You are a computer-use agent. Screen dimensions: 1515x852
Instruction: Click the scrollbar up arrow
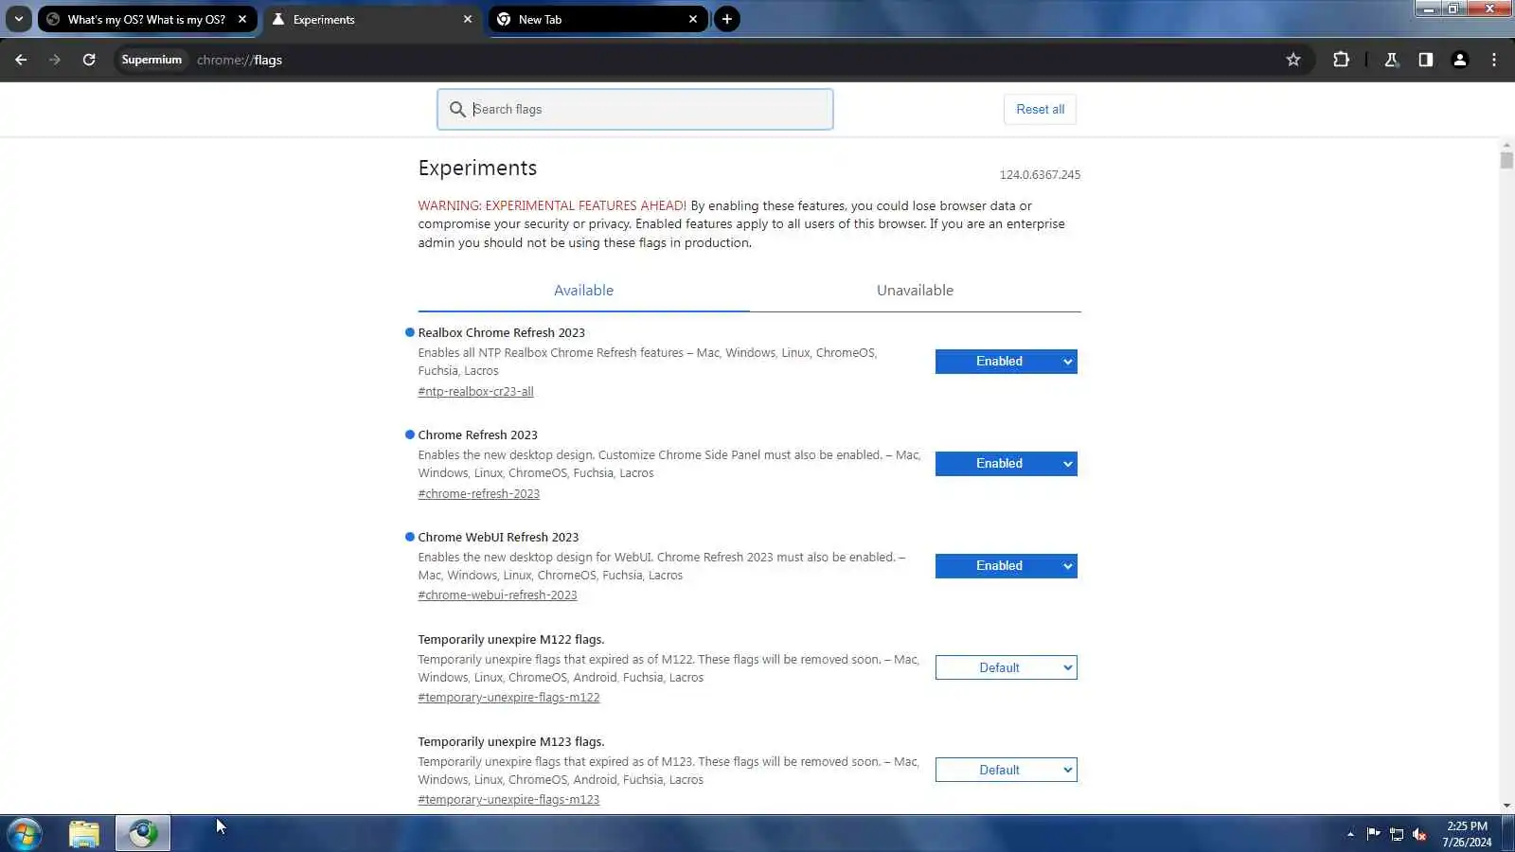coord(1506,145)
